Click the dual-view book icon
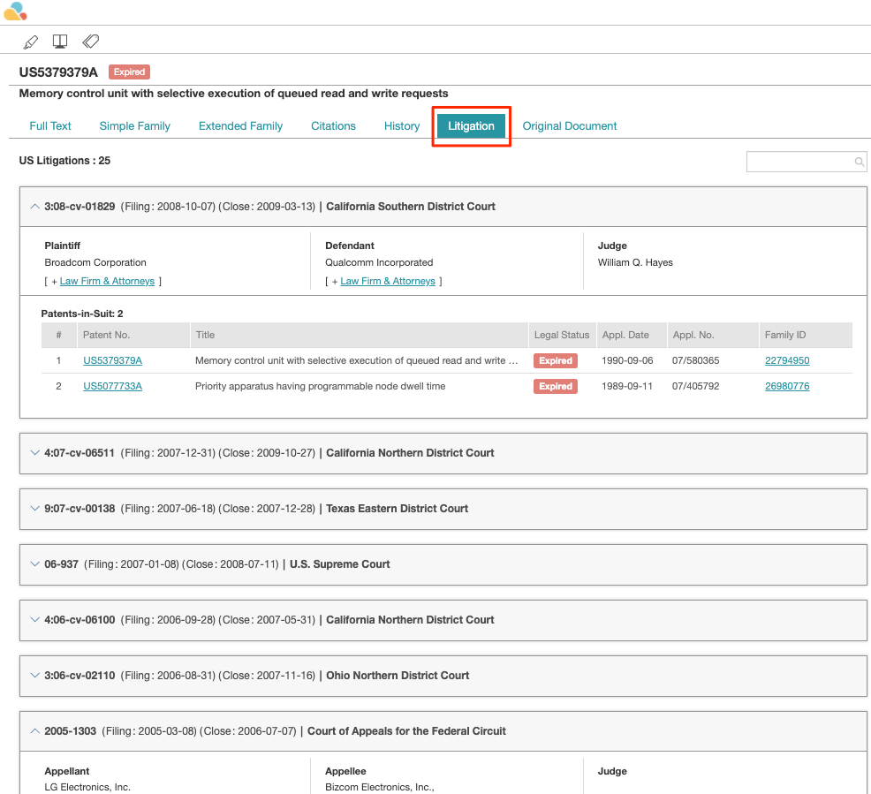The image size is (871, 794). tap(60, 42)
